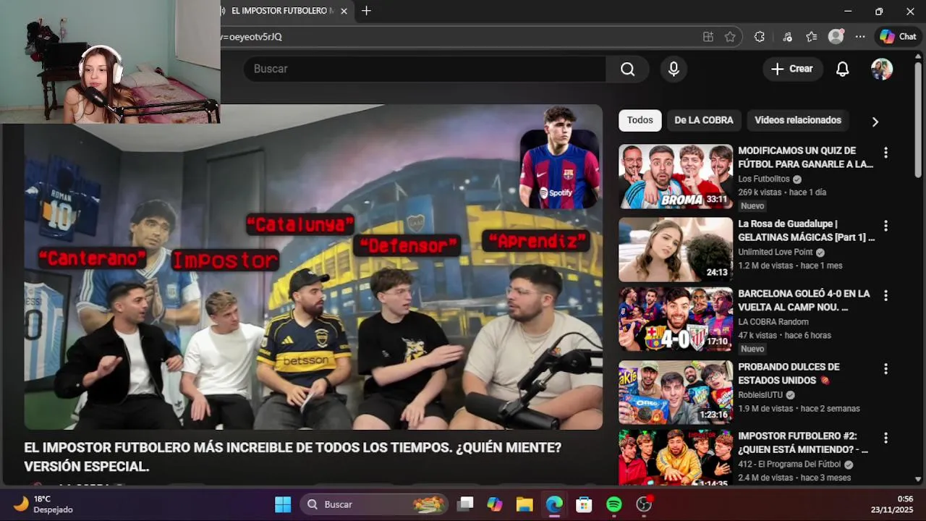Viewport: 926px width, 521px height.
Task: Open options for MODIFICAMOS UN QUIZ video
Action: (x=885, y=153)
